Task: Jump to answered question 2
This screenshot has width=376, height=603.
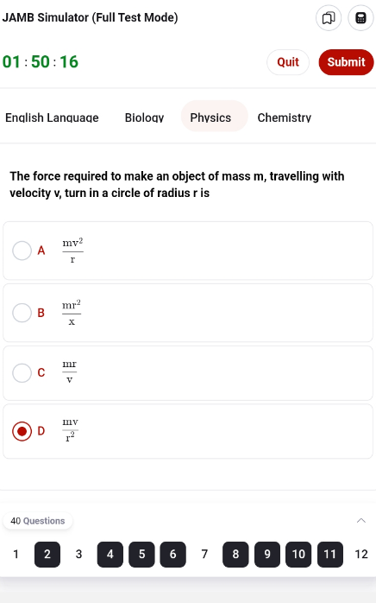Action: [47, 554]
